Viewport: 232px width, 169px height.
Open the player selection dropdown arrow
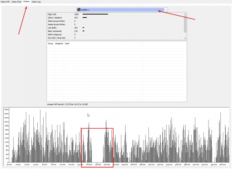(x=166, y=10)
